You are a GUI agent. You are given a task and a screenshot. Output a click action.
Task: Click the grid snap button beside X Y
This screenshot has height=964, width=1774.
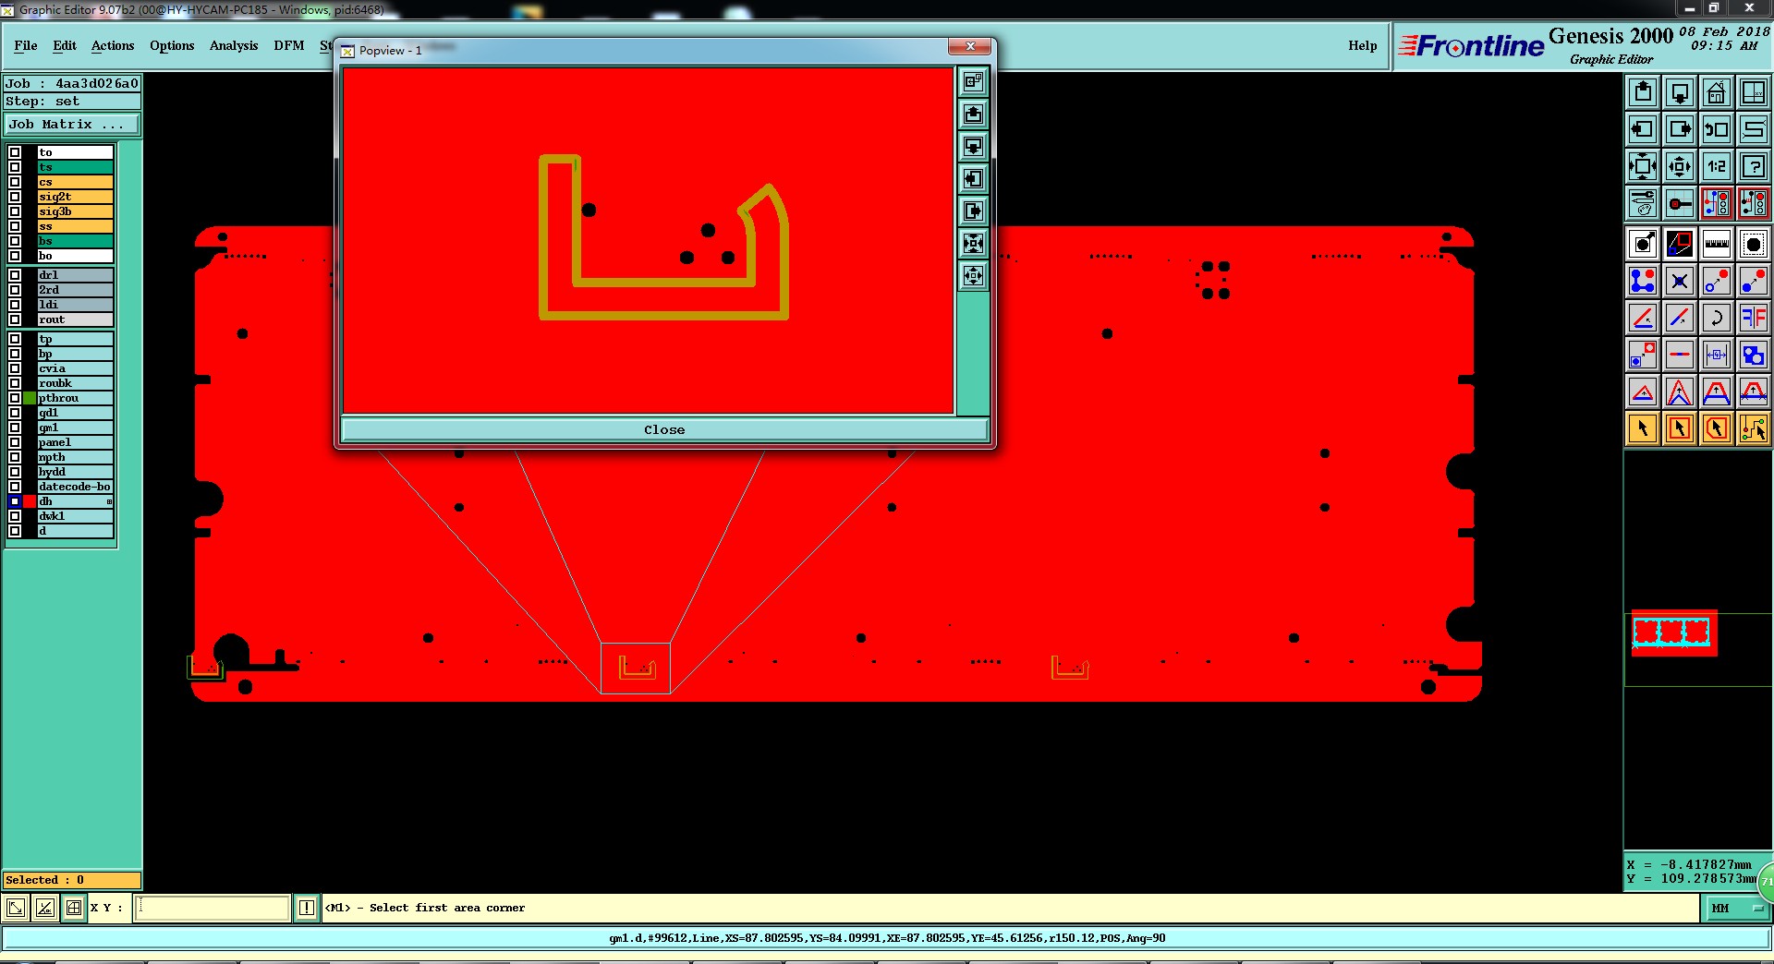74,908
